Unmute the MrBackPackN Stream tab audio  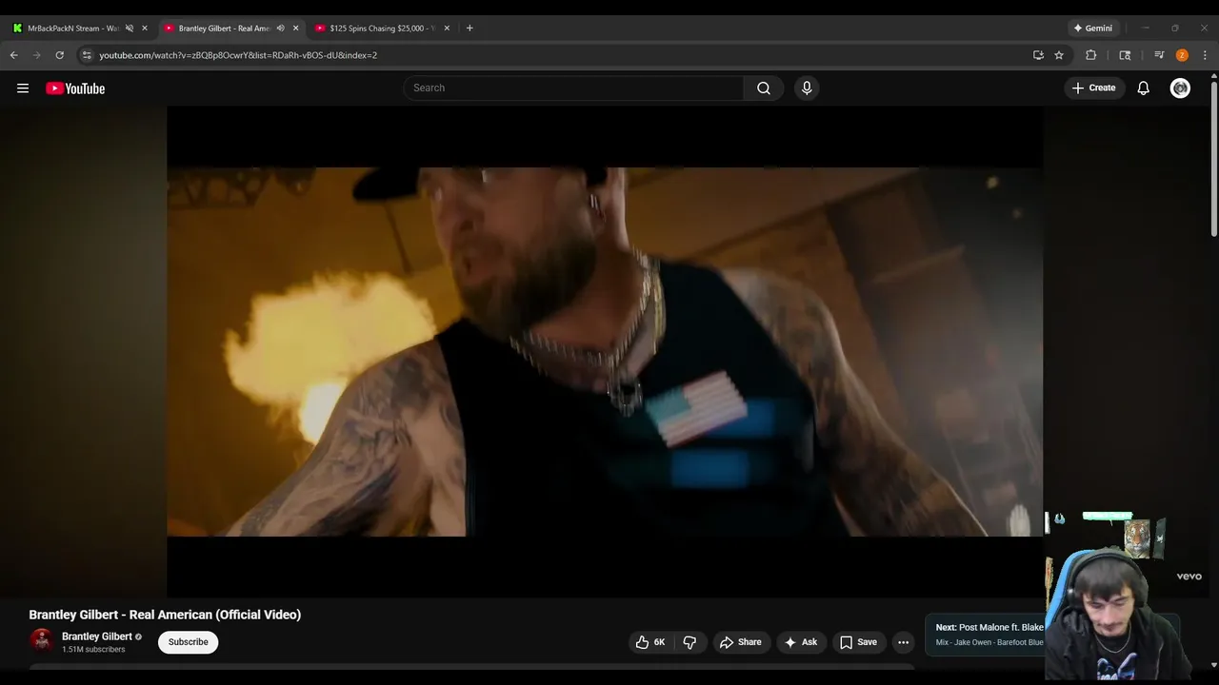click(130, 28)
